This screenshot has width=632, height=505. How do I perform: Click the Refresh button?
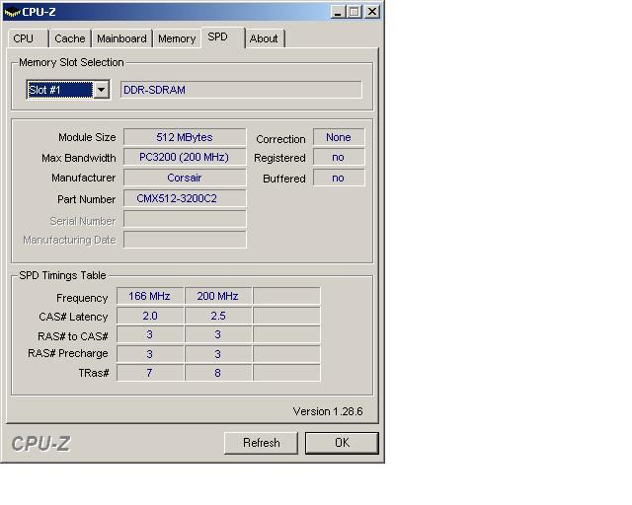(261, 443)
